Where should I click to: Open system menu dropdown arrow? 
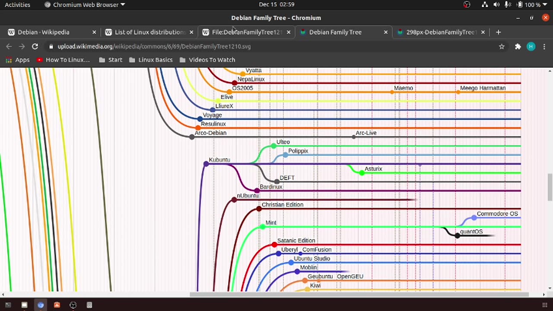coord(546,5)
